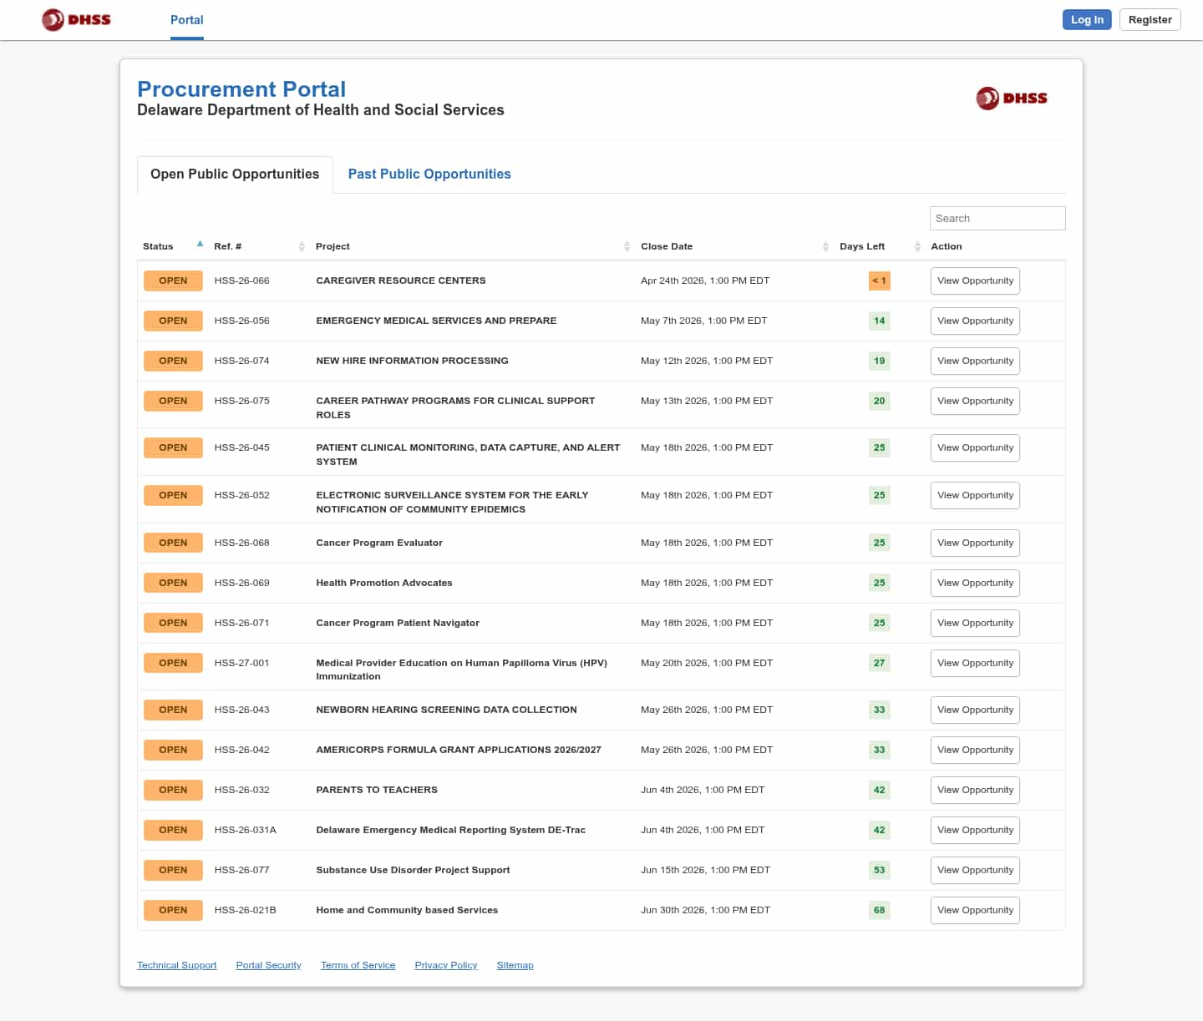Image resolution: width=1203 pixels, height=1021 pixels.
Task: Click the DHSS logo in the top navigation bar
Action: pyautogui.click(x=76, y=20)
